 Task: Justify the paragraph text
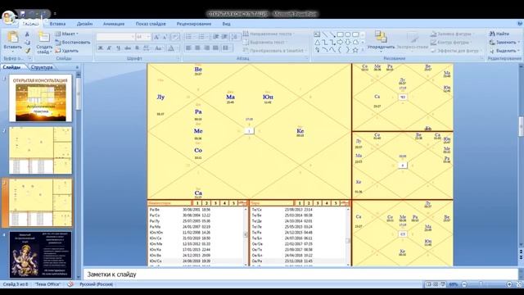tap(215, 48)
